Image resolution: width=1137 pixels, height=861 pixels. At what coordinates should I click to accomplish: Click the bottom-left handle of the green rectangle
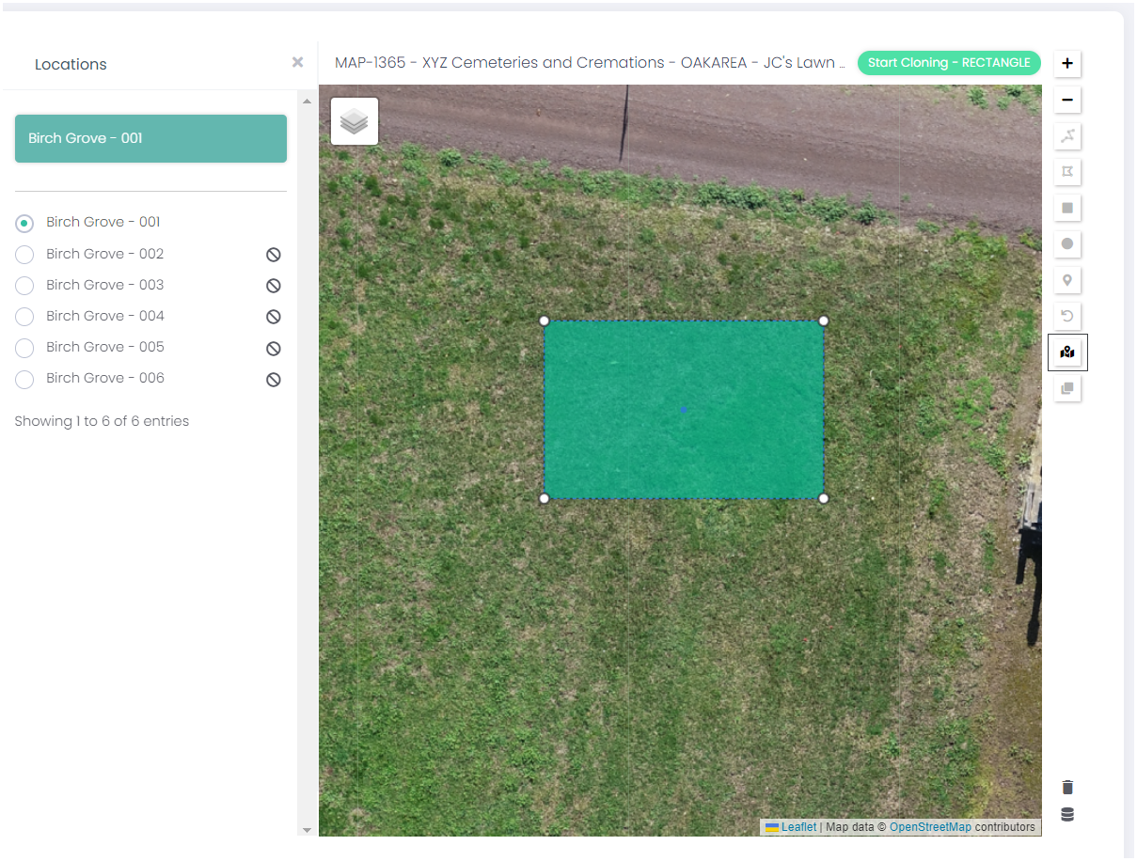pyautogui.click(x=545, y=498)
